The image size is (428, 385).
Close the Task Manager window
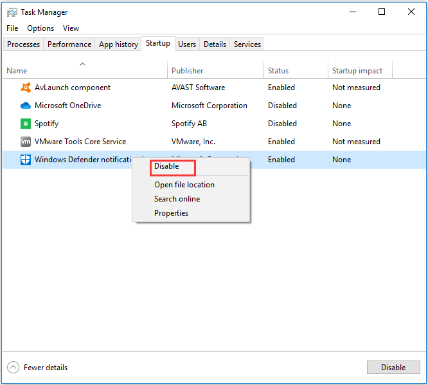click(411, 12)
